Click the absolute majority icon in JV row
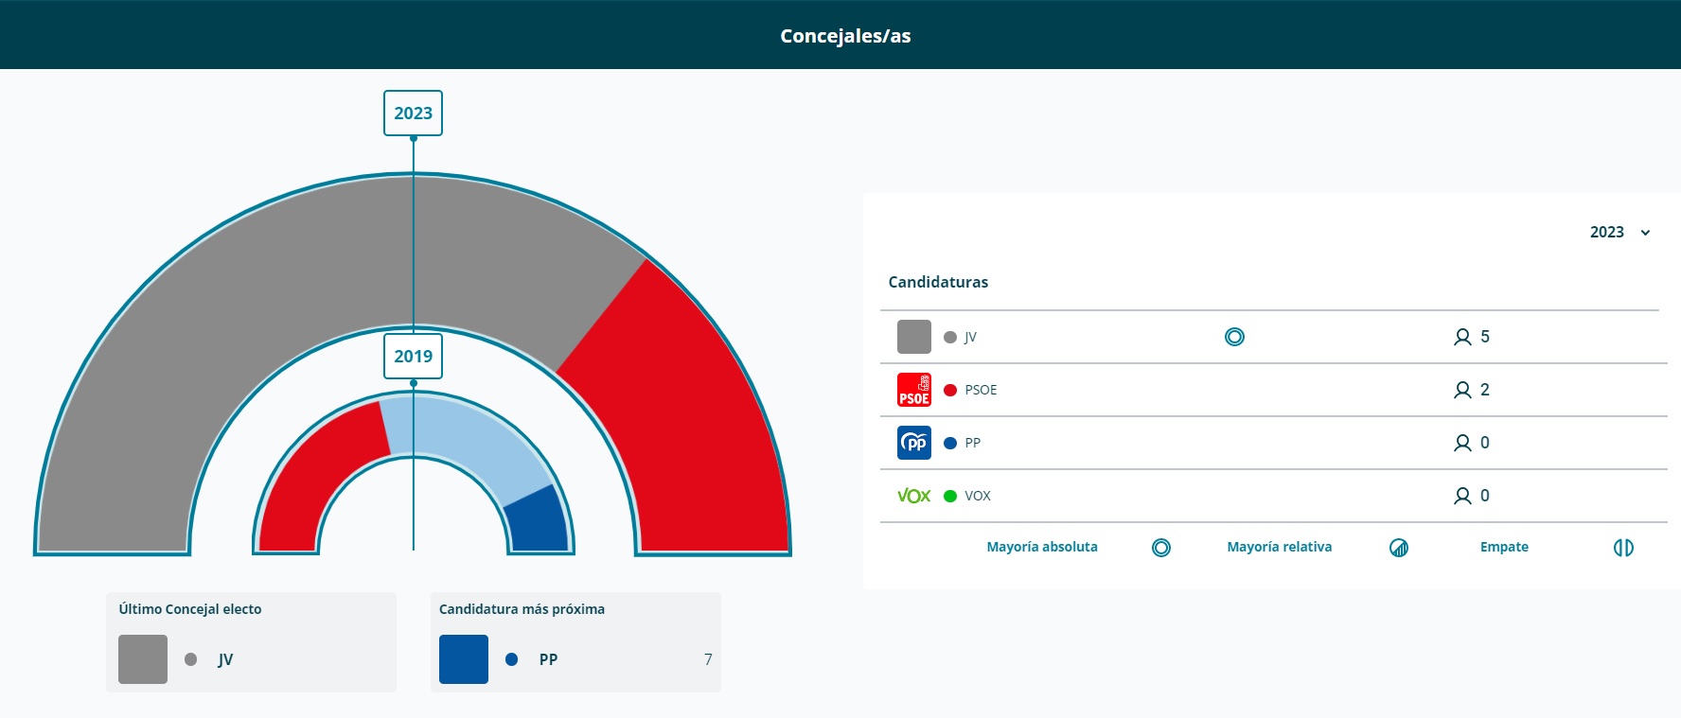This screenshot has width=1681, height=718. pos(1234,337)
